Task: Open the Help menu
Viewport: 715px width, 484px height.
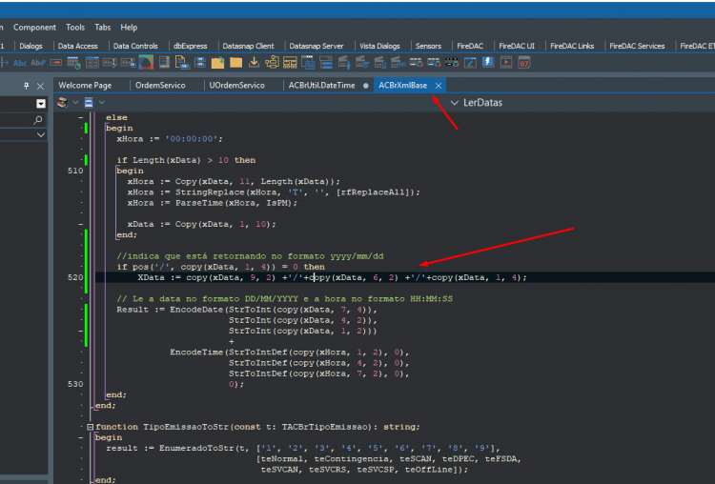Action: 129,28
